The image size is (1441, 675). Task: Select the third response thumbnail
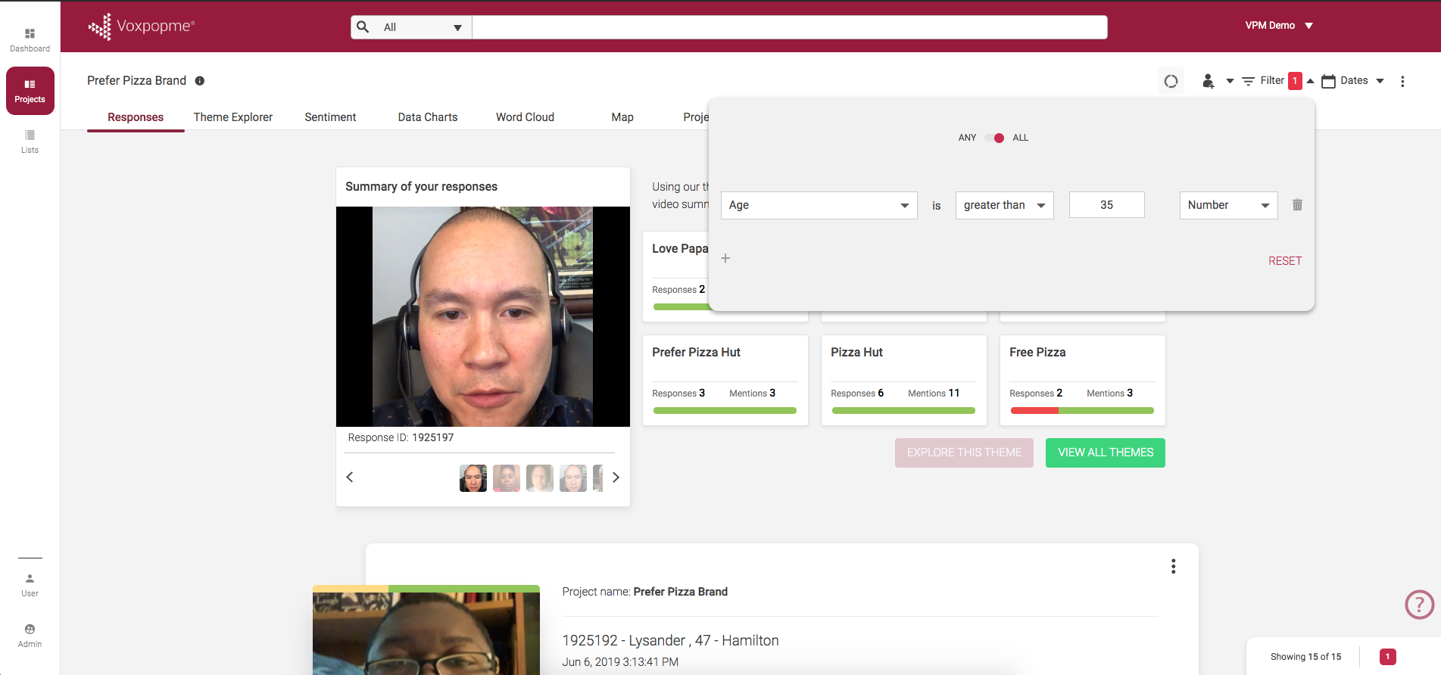click(540, 478)
